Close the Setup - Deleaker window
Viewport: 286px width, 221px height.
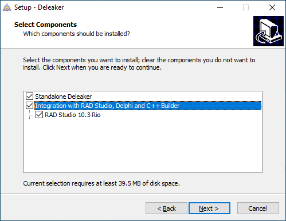272,7
